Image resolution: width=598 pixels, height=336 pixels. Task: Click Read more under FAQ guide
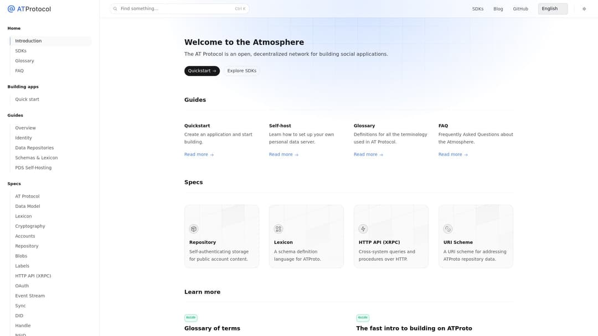[453, 155]
